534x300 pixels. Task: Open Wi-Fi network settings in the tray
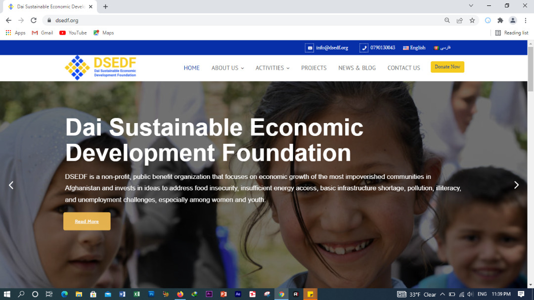pos(461,294)
